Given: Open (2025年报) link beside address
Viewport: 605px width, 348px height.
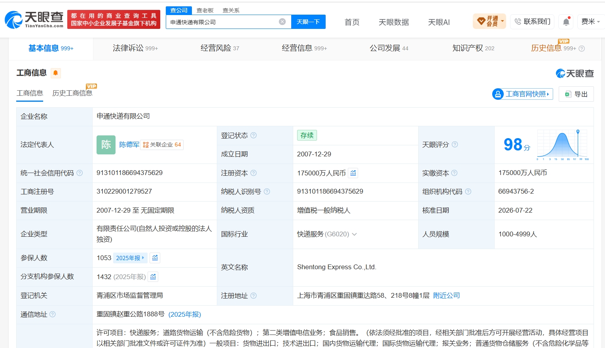Looking at the screenshot, I should point(185,314).
